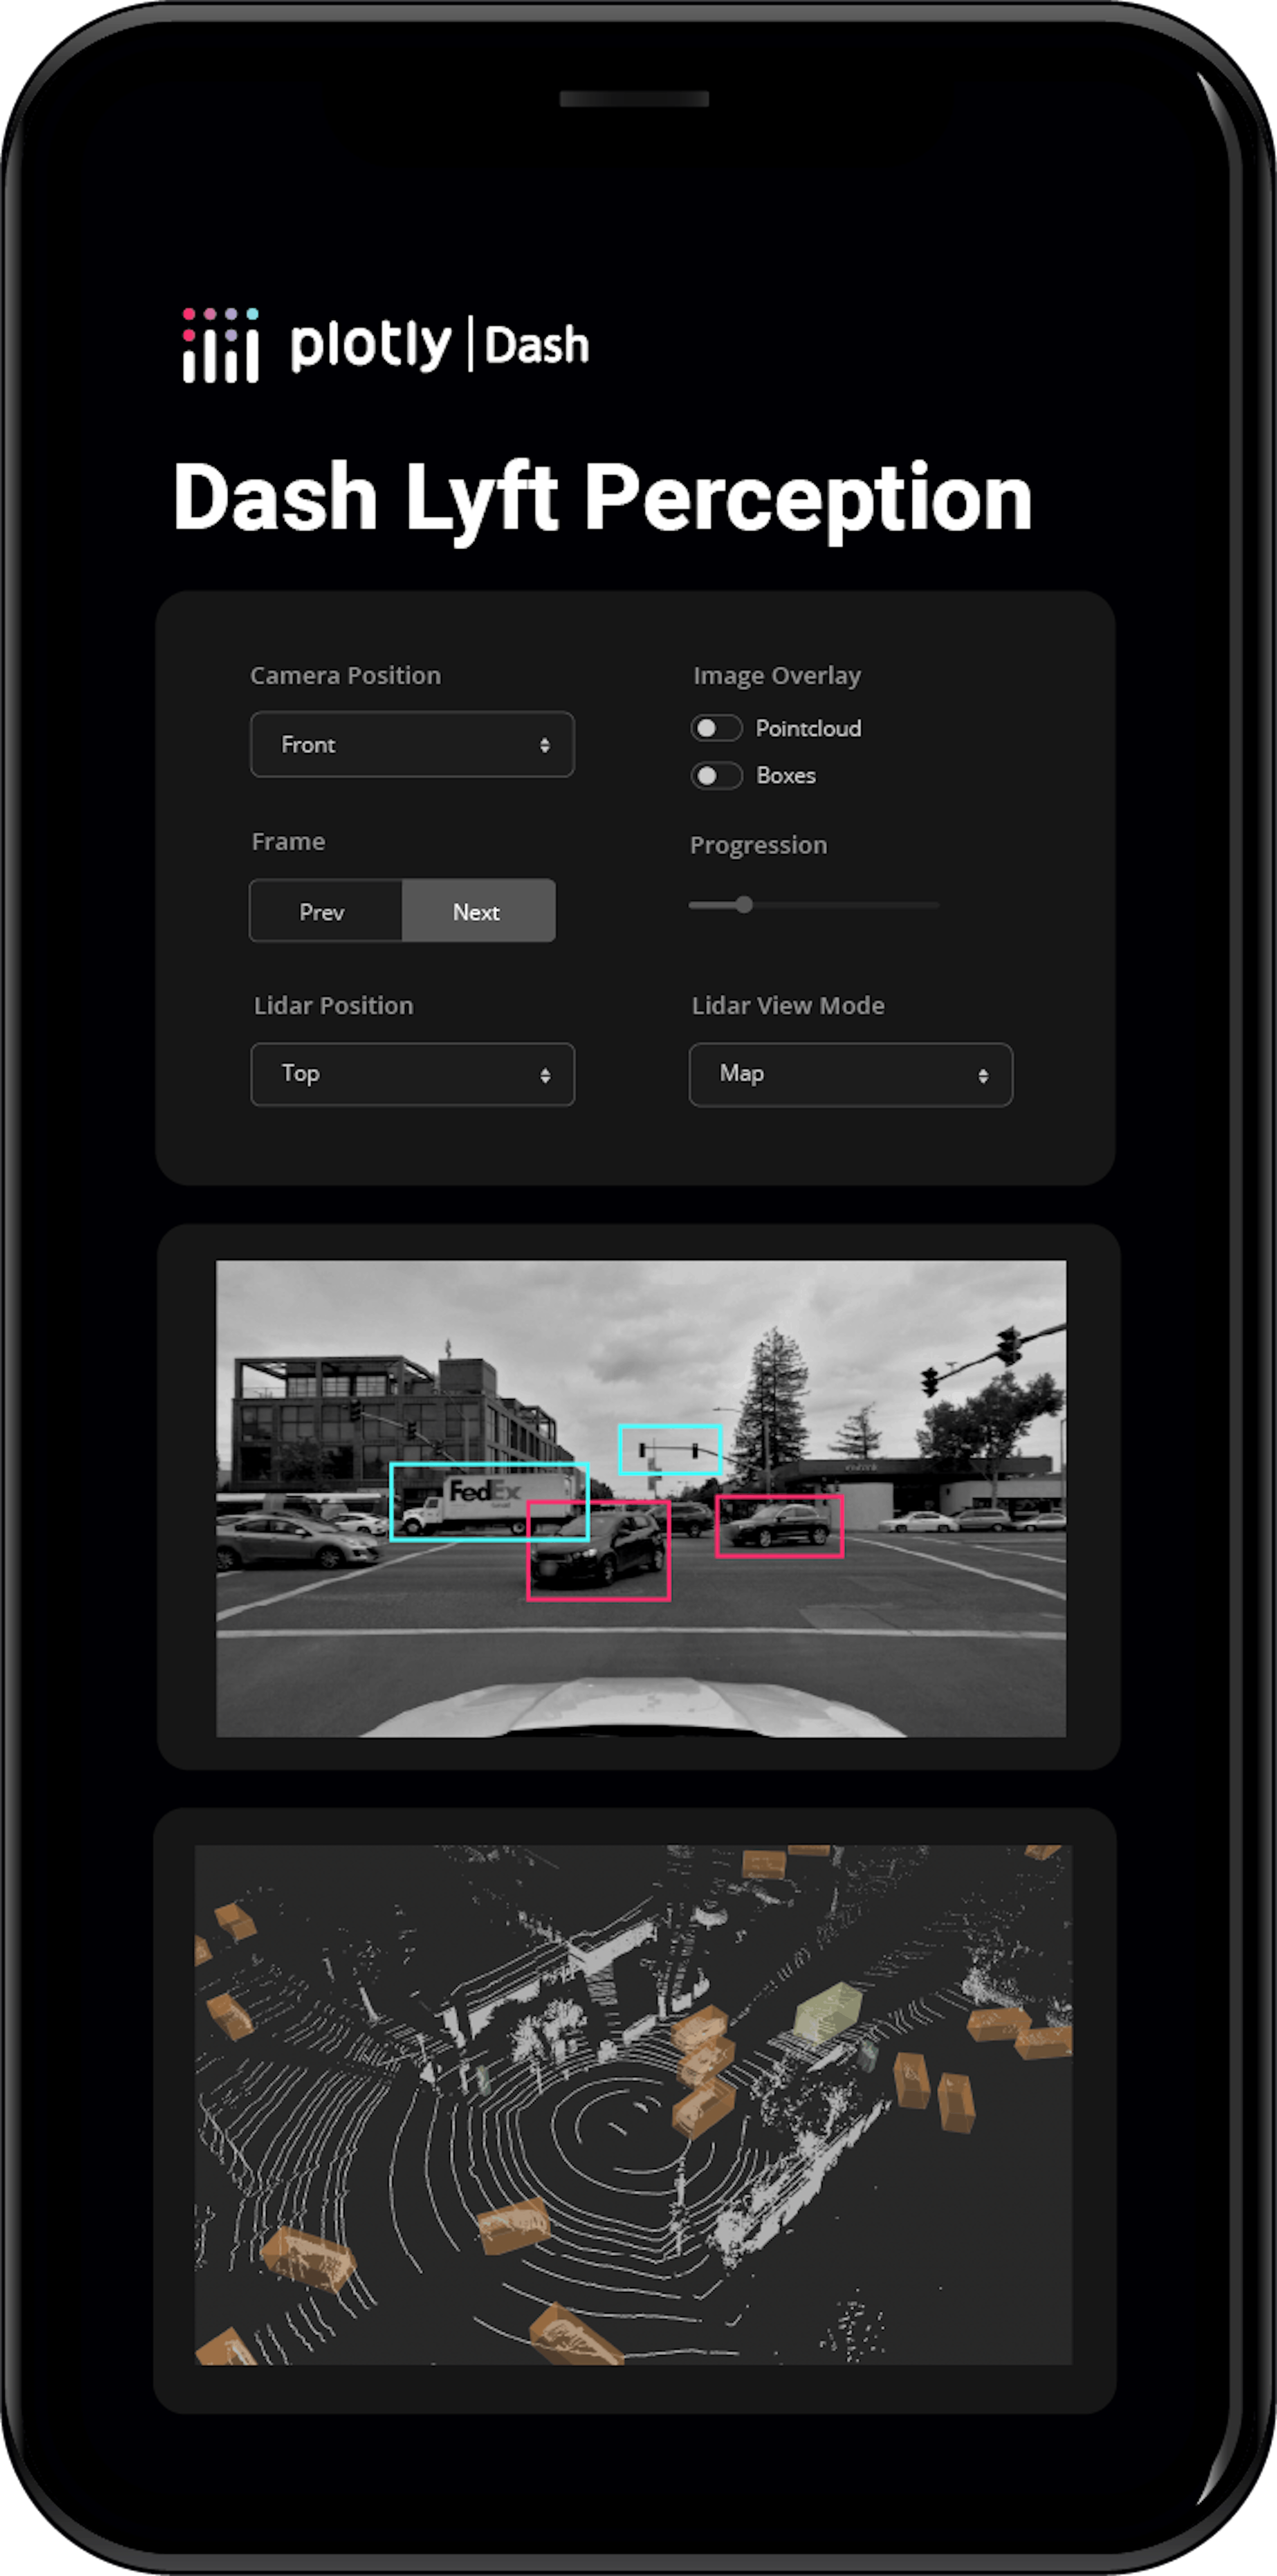This screenshot has width=1277, height=2576.
Task: Click the Camera Position label
Action: 345,676
